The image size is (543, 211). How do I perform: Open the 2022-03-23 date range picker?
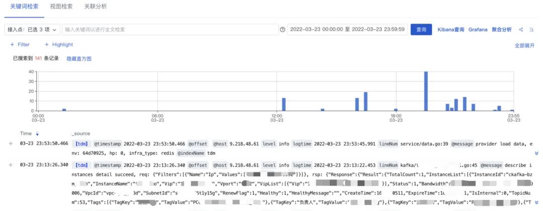click(347, 30)
